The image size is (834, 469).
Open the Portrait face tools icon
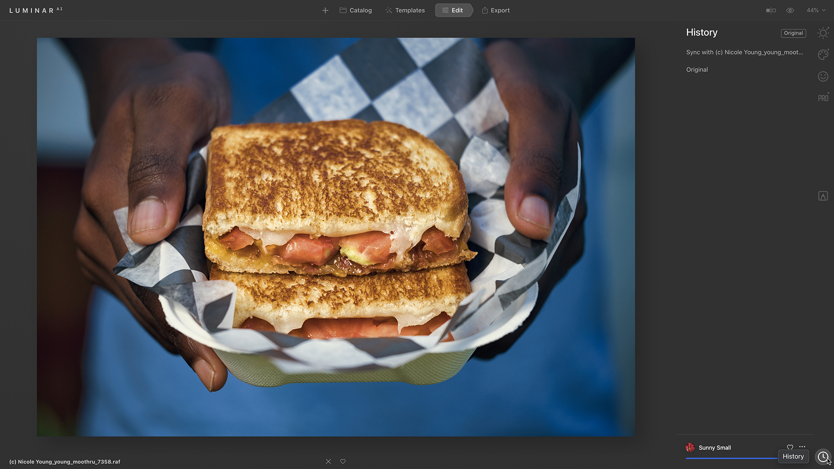pos(823,76)
